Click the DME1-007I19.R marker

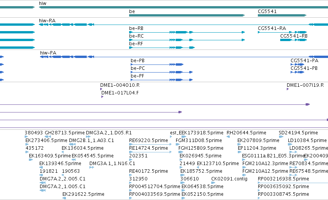288,89
